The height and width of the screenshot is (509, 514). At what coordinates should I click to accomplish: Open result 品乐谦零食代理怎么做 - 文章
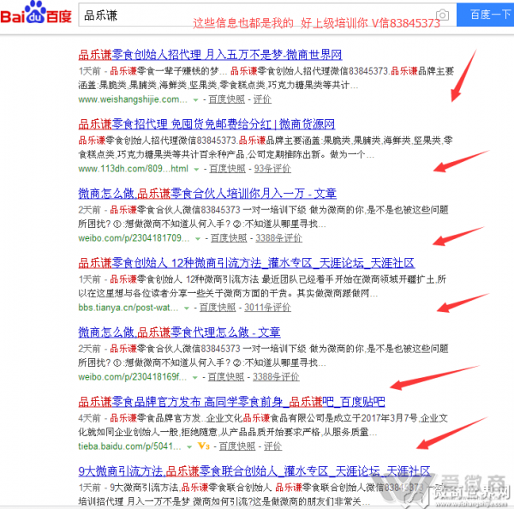[179, 332]
